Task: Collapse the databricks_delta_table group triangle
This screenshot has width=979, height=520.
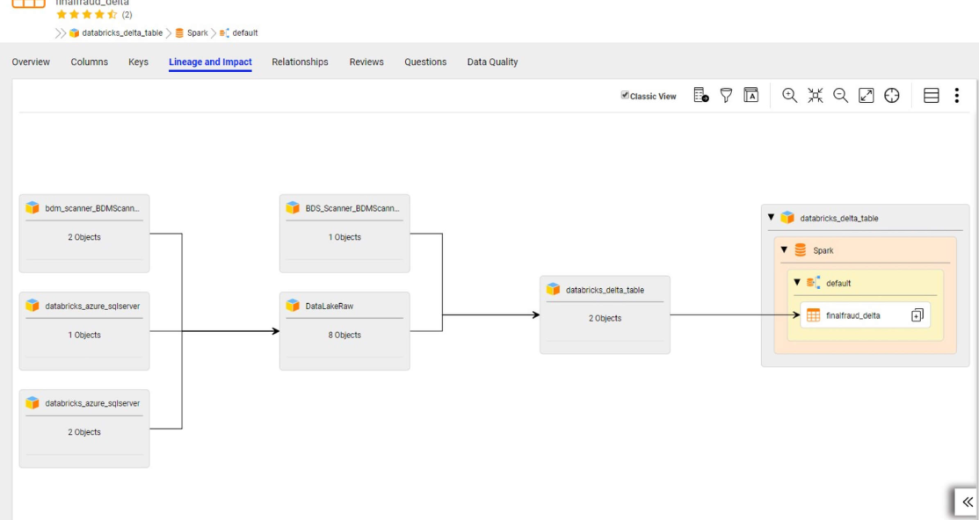Action: coord(771,217)
